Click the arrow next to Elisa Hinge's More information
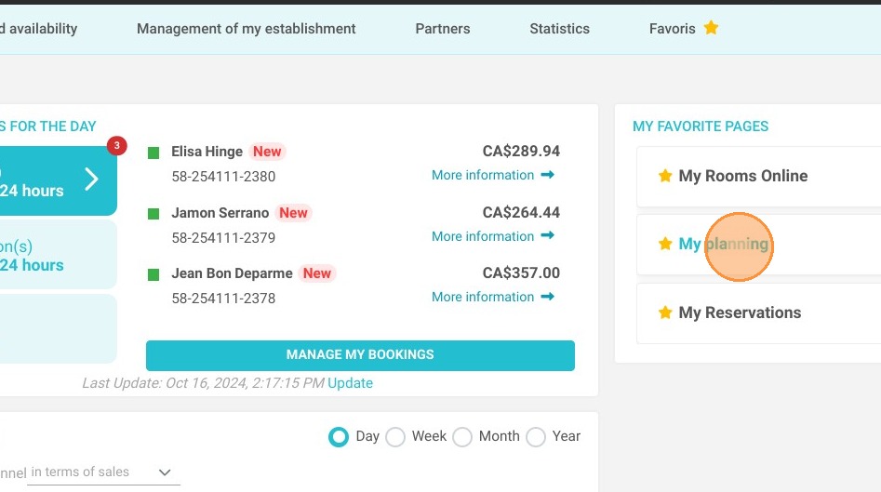This screenshot has width=881, height=492. [x=547, y=175]
